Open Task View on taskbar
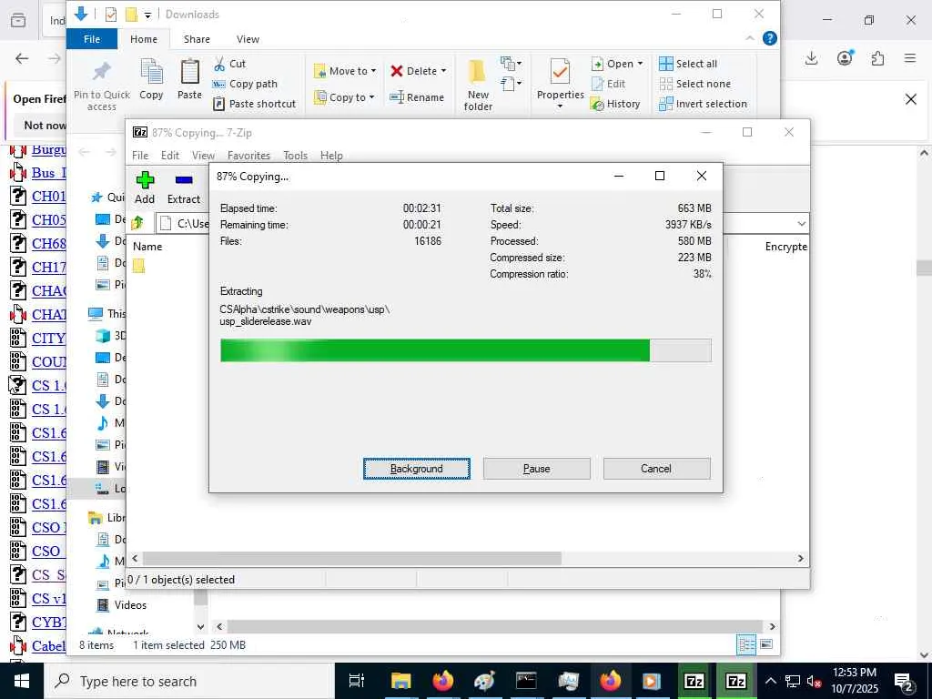 [x=357, y=681]
